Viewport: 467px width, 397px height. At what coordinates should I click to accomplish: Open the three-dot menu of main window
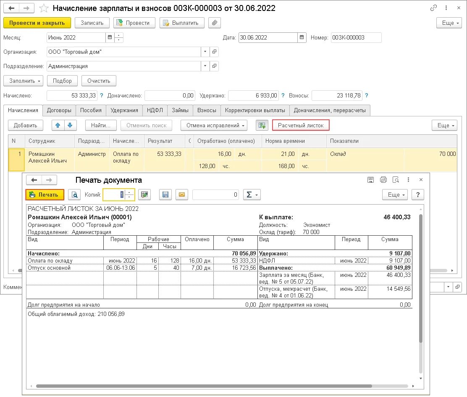coord(446,8)
